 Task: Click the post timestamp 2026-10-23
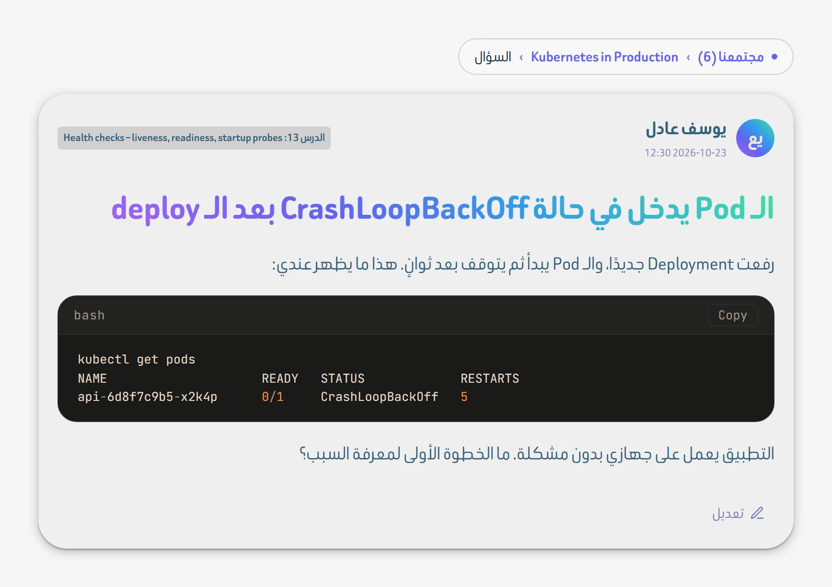[x=685, y=153]
